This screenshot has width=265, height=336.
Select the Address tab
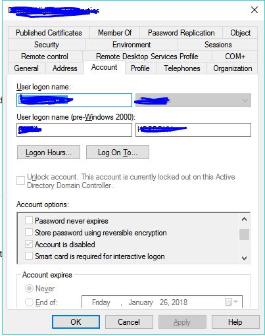(65, 68)
